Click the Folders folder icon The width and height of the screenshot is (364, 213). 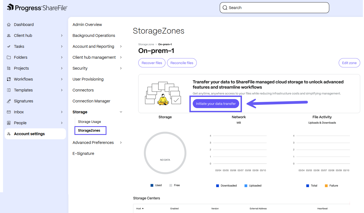(9, 57)
